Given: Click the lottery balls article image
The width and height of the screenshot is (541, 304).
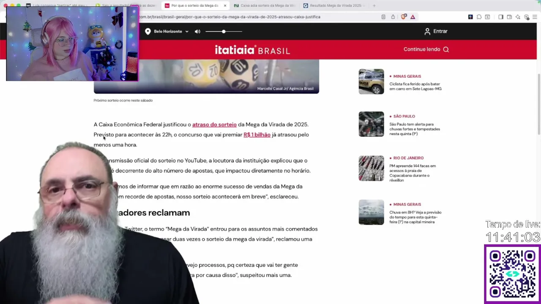Looking at the screenshot, I should [x=206, y=76].
